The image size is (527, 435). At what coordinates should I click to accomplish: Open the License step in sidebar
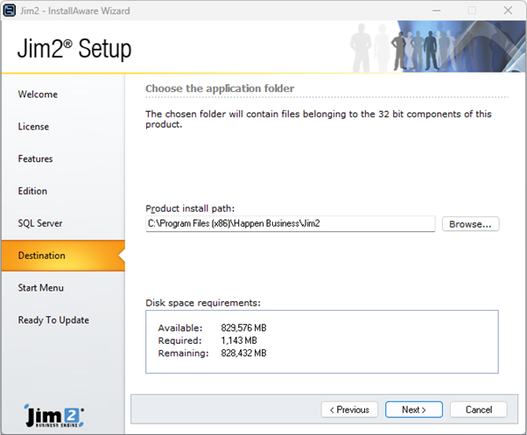[33, 127]
